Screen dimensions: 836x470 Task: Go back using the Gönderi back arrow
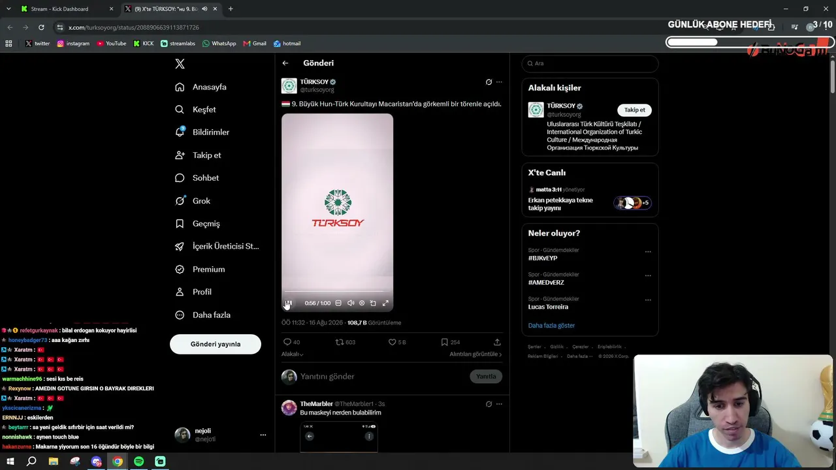pyautogui.click(x=285, y=63)
